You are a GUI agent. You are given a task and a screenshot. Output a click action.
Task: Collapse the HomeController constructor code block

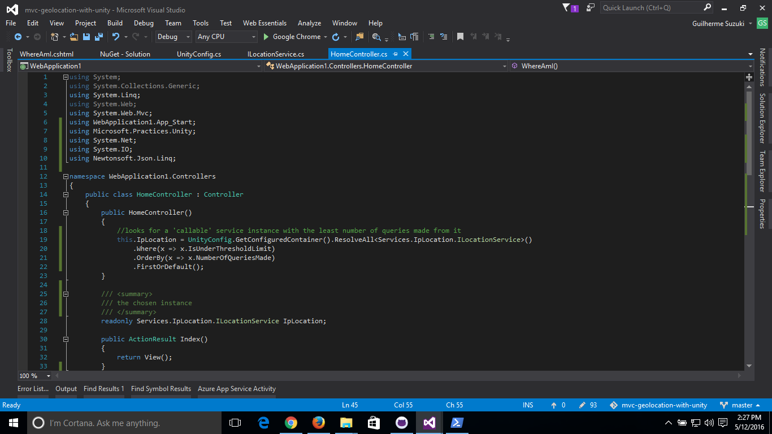click(66, 212)
